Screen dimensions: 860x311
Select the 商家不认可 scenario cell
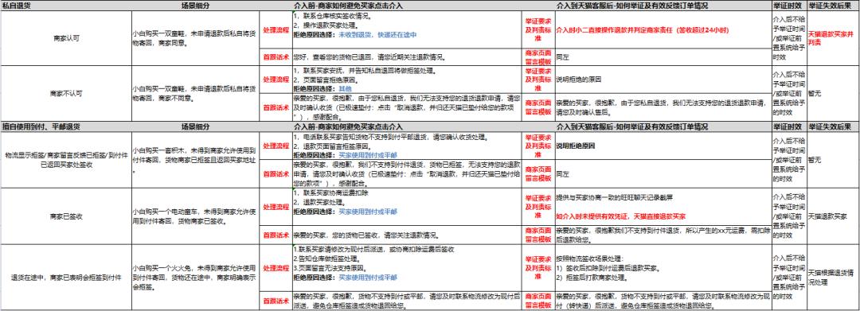[66, 94]
